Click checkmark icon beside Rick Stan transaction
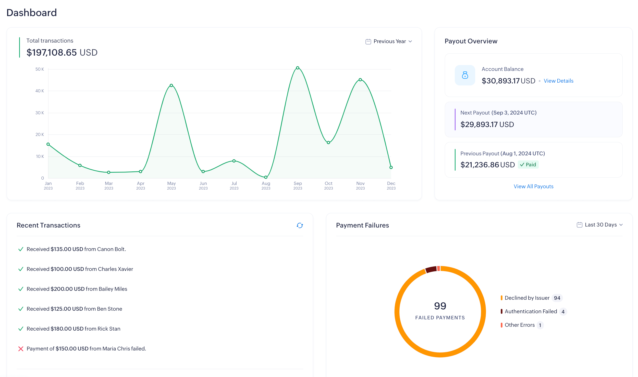The image size is (638, 377). tap(21, 329)
